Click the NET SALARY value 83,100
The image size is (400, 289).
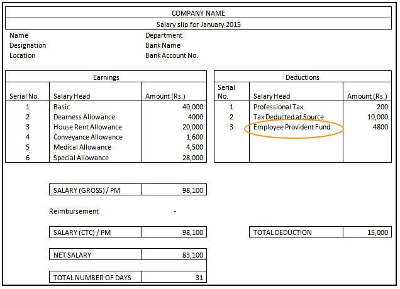(190, 255)
